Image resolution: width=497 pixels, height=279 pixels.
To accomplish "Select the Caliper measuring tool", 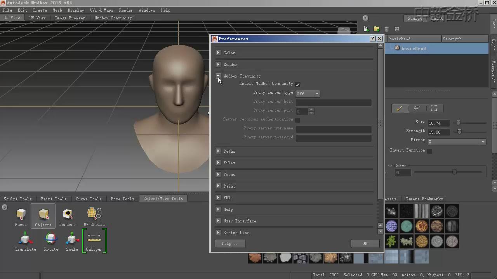I will (x=94, y=241).
